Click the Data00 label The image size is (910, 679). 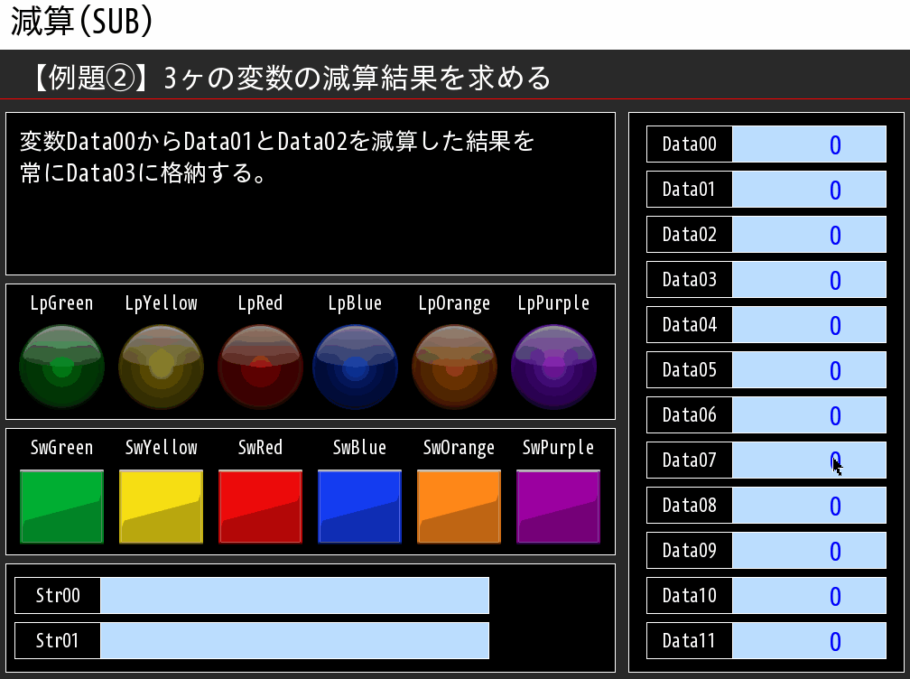pos(690,144)
